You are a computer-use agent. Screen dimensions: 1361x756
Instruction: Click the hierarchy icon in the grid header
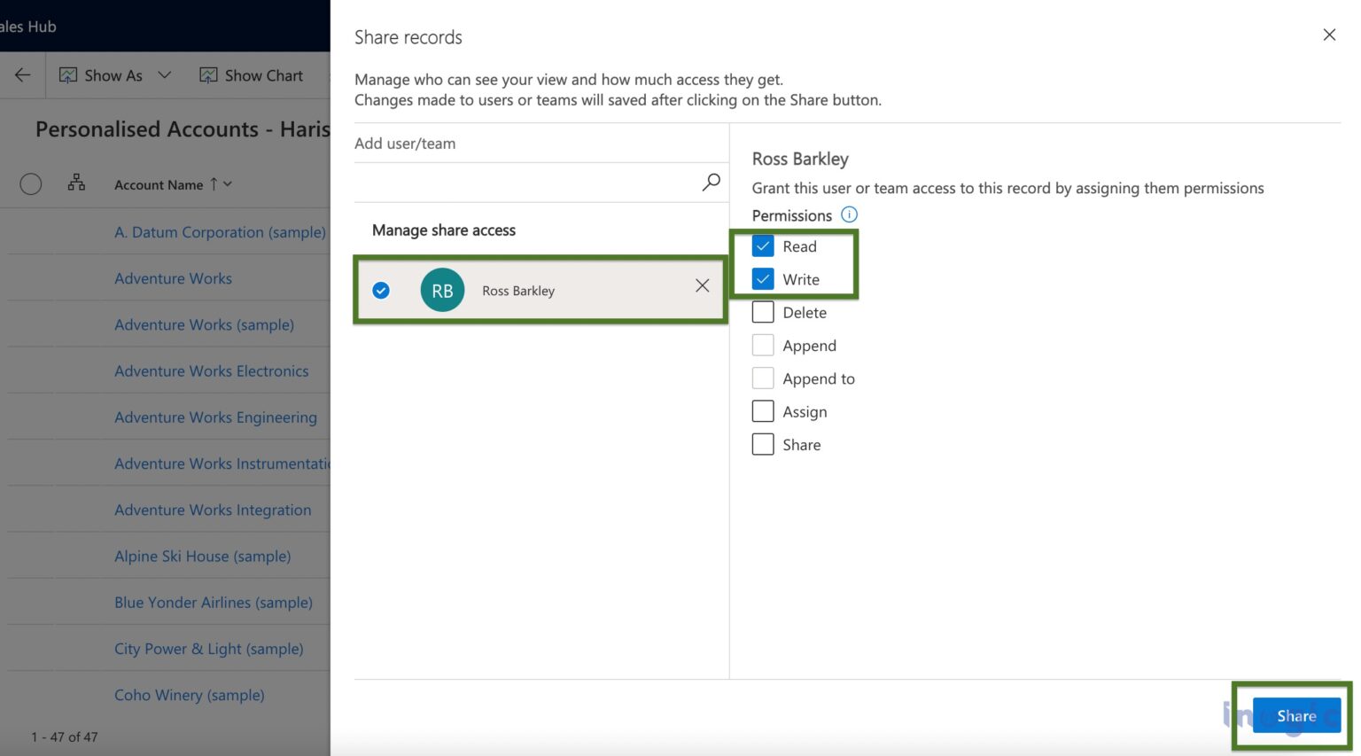pyautogui.click(x=76, y=183)
